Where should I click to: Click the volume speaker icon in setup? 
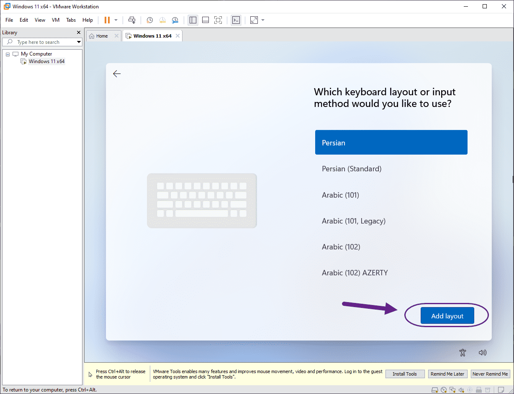[x=483, y=353]
